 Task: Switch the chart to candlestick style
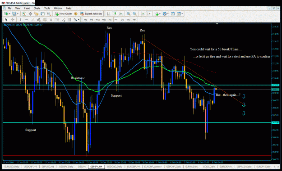tap(115, 13)
